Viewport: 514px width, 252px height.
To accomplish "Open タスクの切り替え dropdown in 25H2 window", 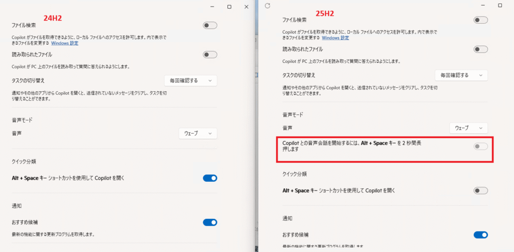I will pos(461,75).
